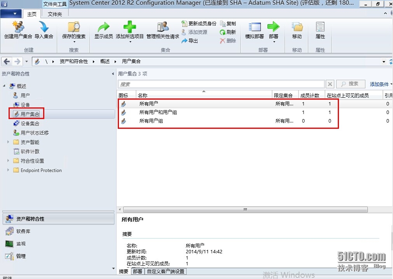
Task: Select 所有用户和用户组 collection row
Action: pyautogui.click(x=255, y=112)
